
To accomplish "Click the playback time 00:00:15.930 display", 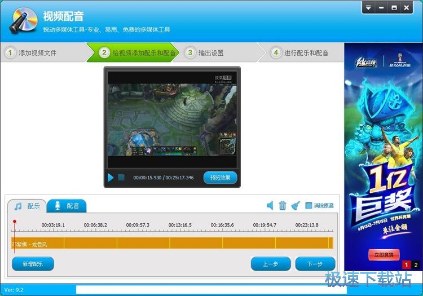I will 147,178.
